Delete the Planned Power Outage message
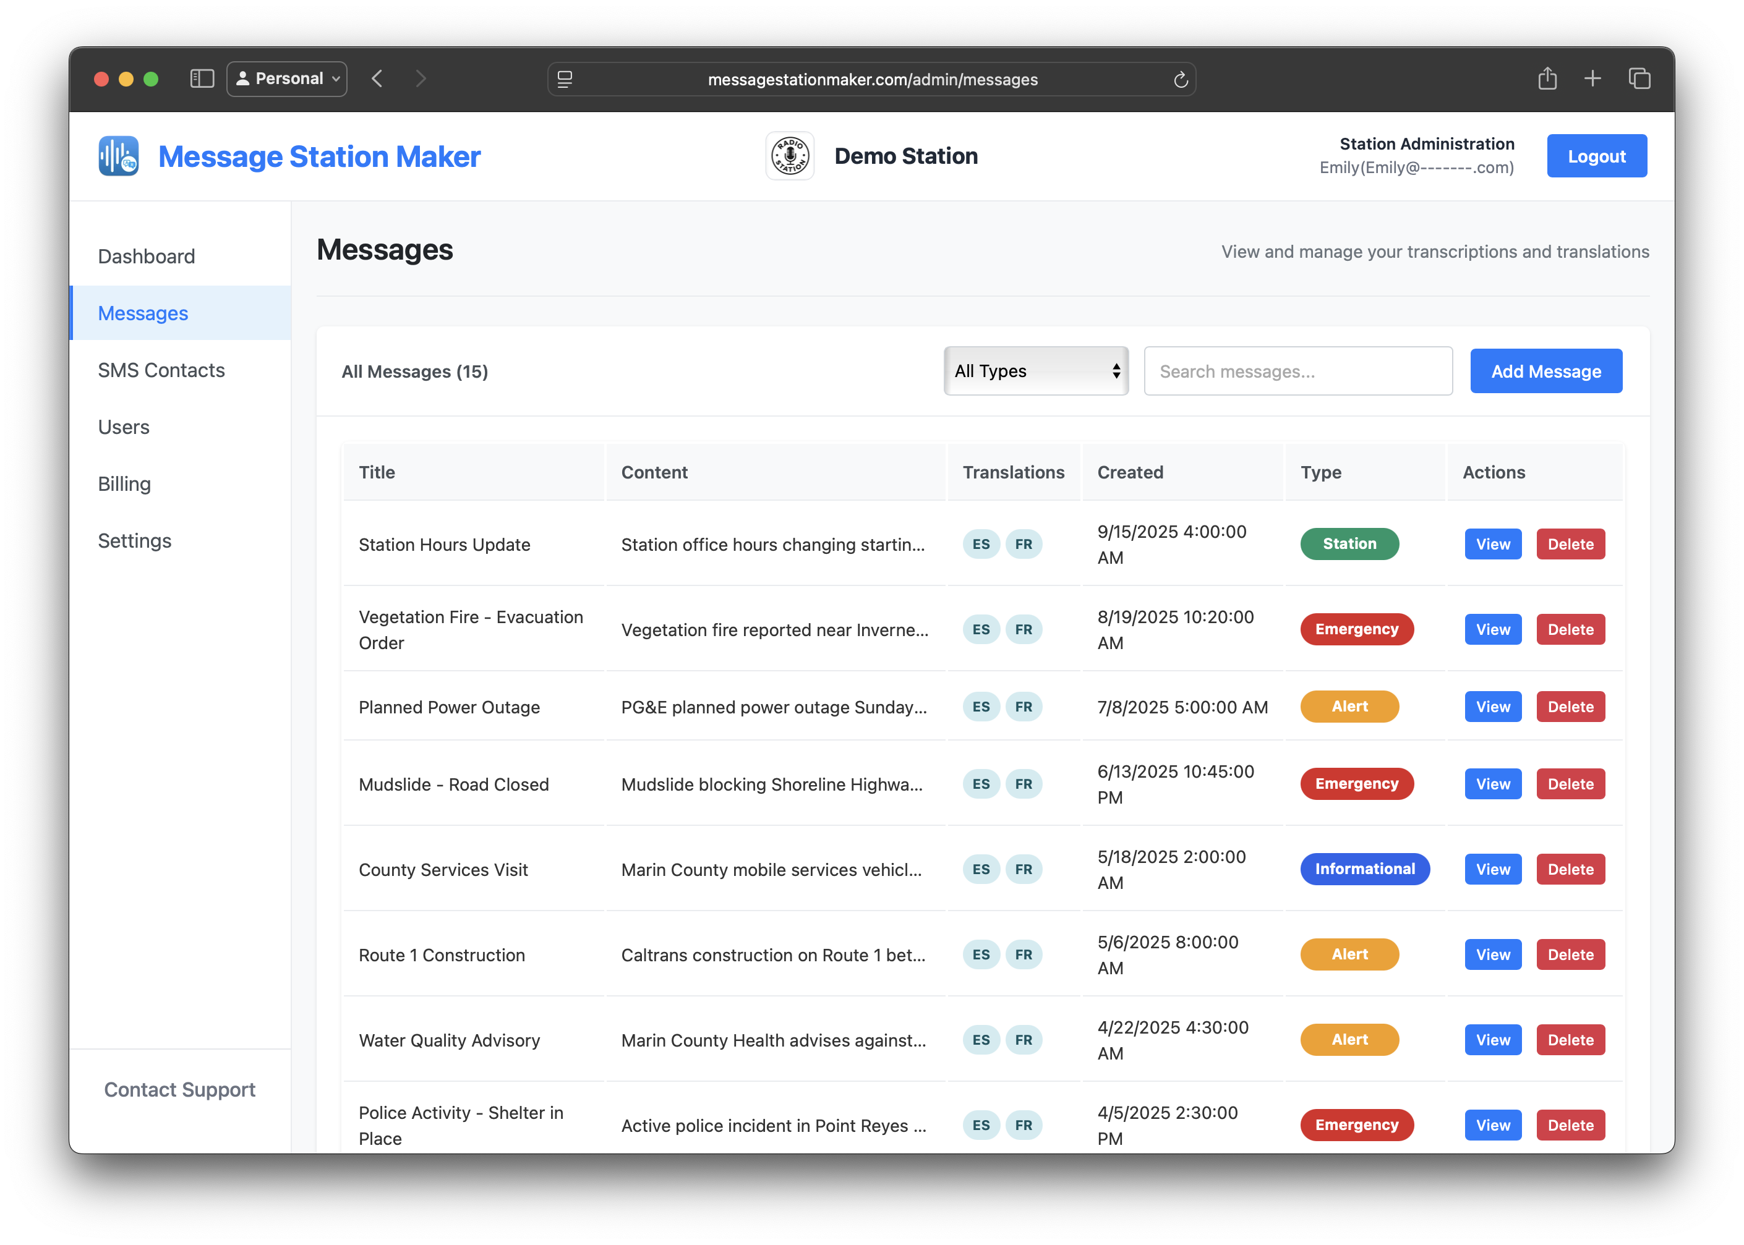This screenshot has width=1744, height=1245. tap(1570, 707)
